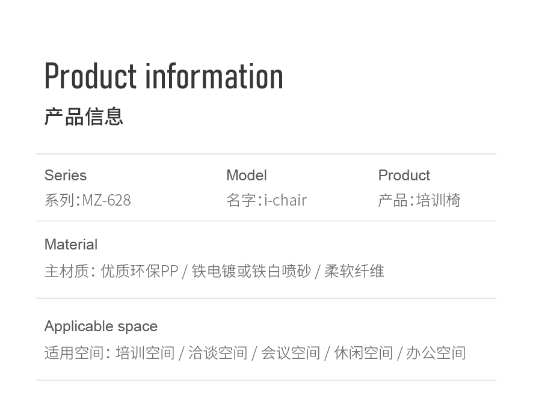Select the Model label

click(247, 175)
